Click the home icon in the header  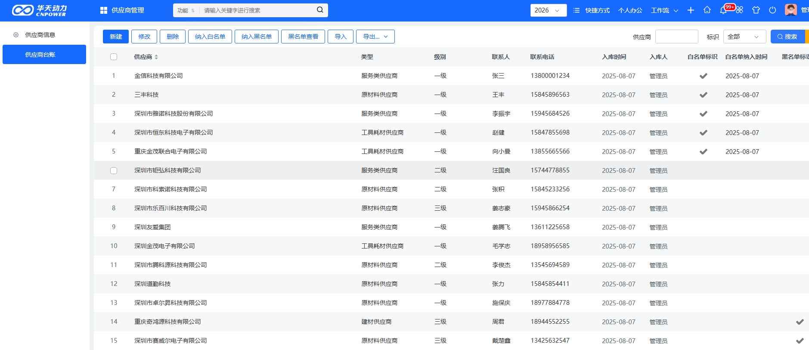pyautogui.click(x=707, y=10)
